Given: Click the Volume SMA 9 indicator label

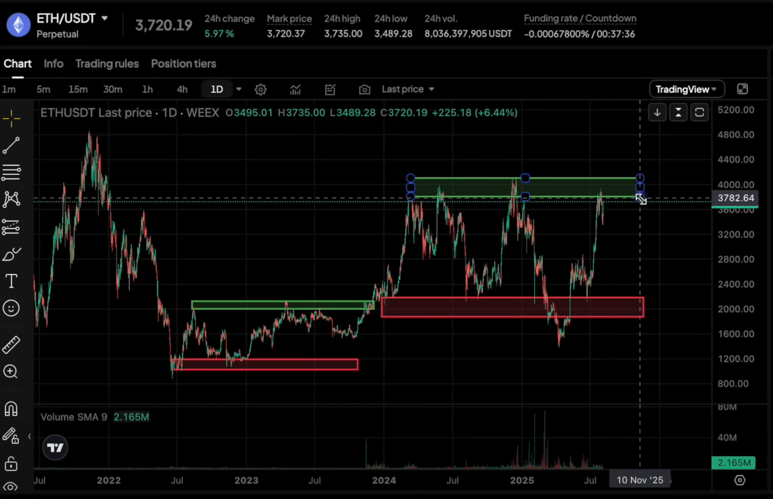Looking at the screenshot, I should [73, 417].
